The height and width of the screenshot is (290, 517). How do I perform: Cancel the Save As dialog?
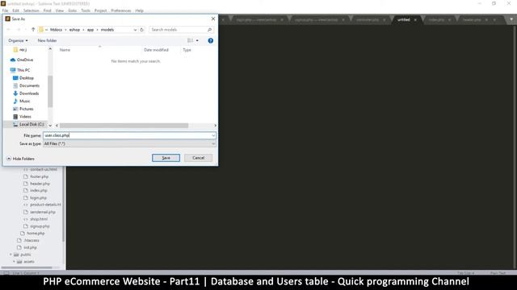pyautogui.click(x=198, y=158)
